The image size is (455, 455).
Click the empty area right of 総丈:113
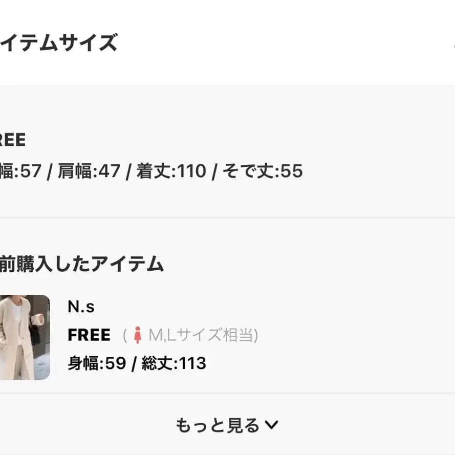pyautogui.click(x=328, y=363)
